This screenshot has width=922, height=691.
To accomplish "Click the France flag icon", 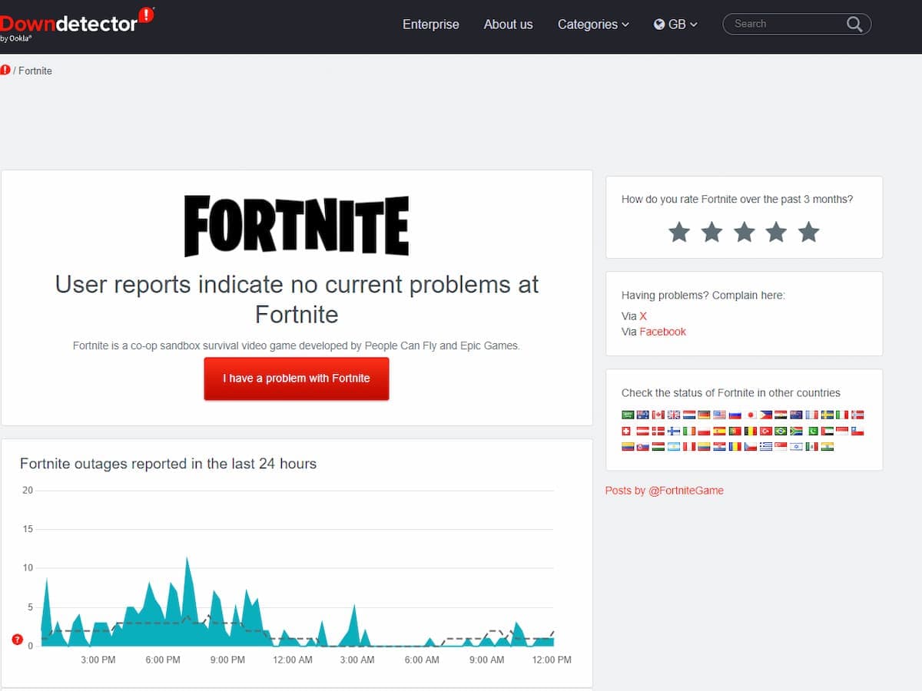I will pos(810,415).
